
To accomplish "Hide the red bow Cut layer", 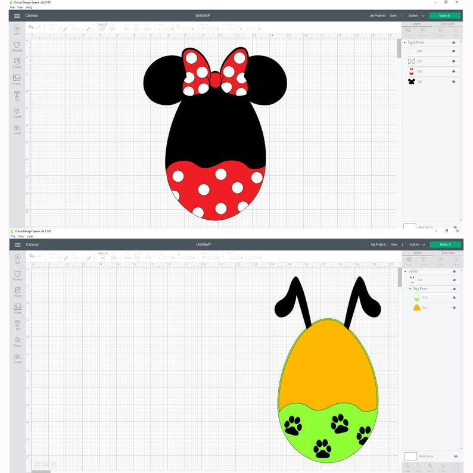I will pyautogui.click(x=453, y=71).
